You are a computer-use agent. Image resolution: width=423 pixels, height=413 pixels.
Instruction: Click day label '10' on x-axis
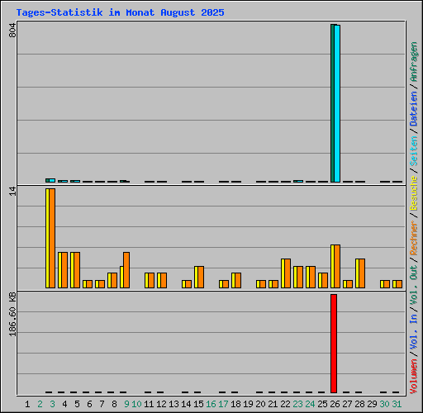click(136, 404)
